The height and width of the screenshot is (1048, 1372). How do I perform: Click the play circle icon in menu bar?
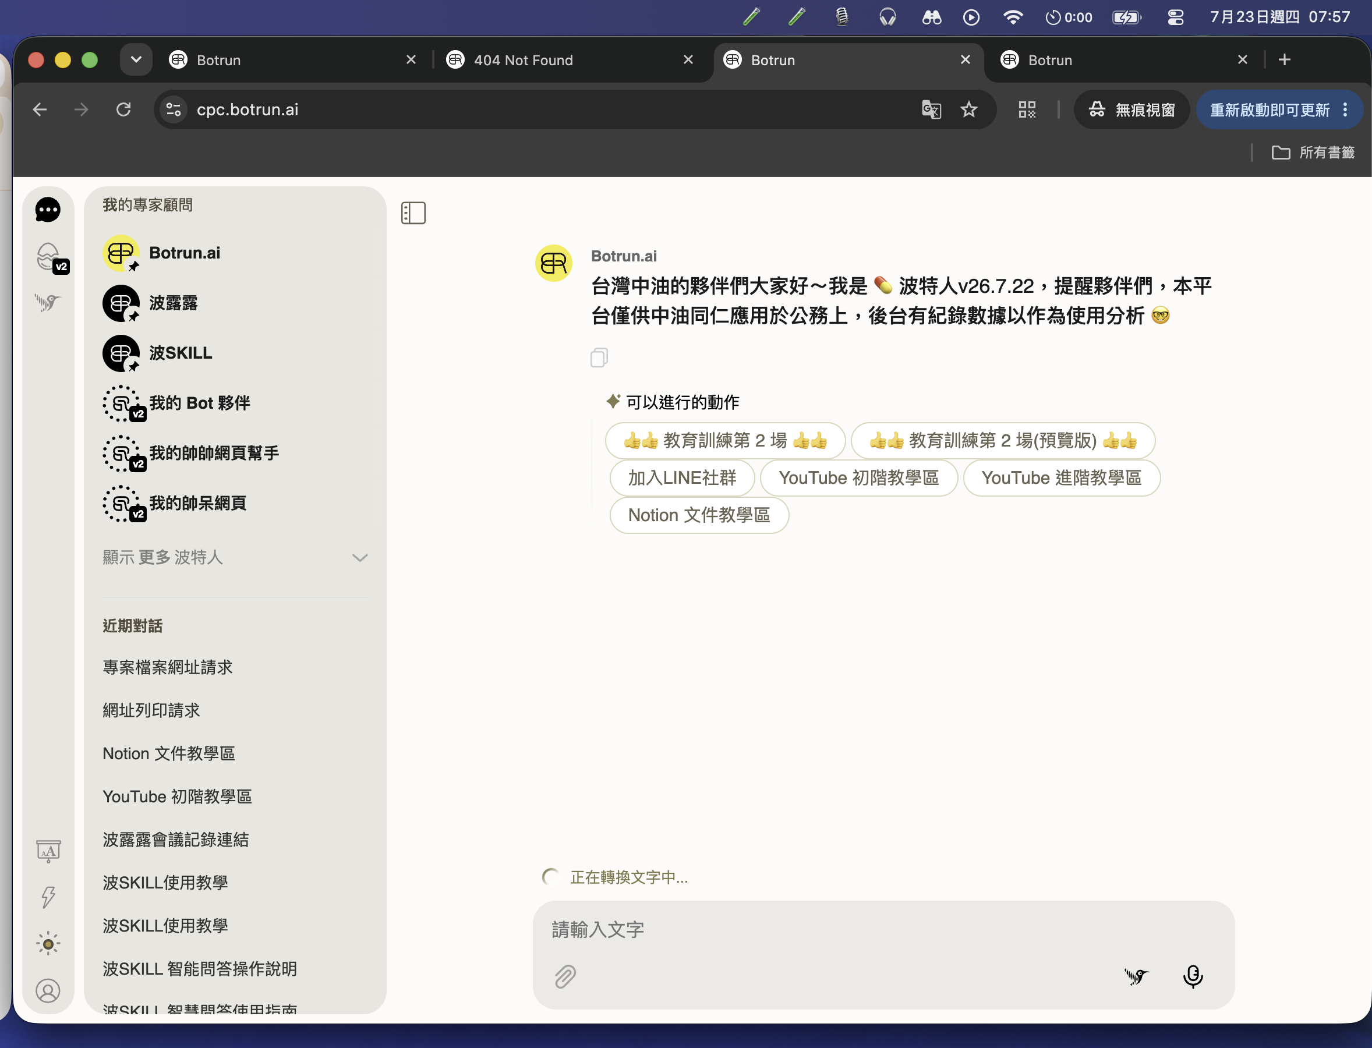[971, 17]
